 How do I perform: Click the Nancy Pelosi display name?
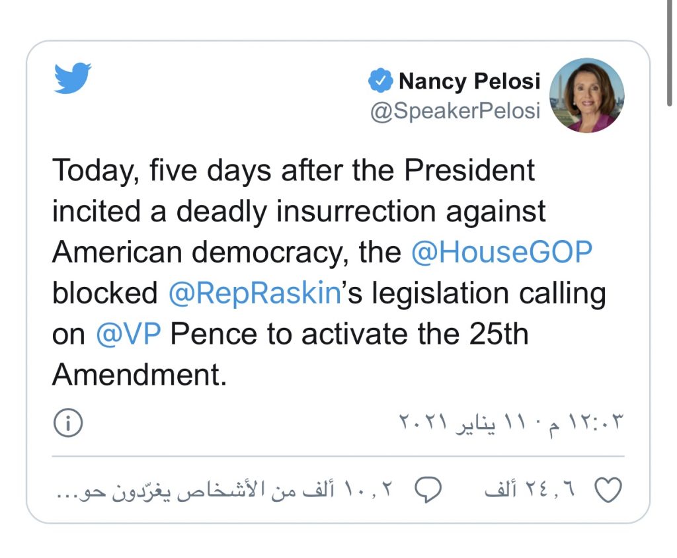point(469,81)
